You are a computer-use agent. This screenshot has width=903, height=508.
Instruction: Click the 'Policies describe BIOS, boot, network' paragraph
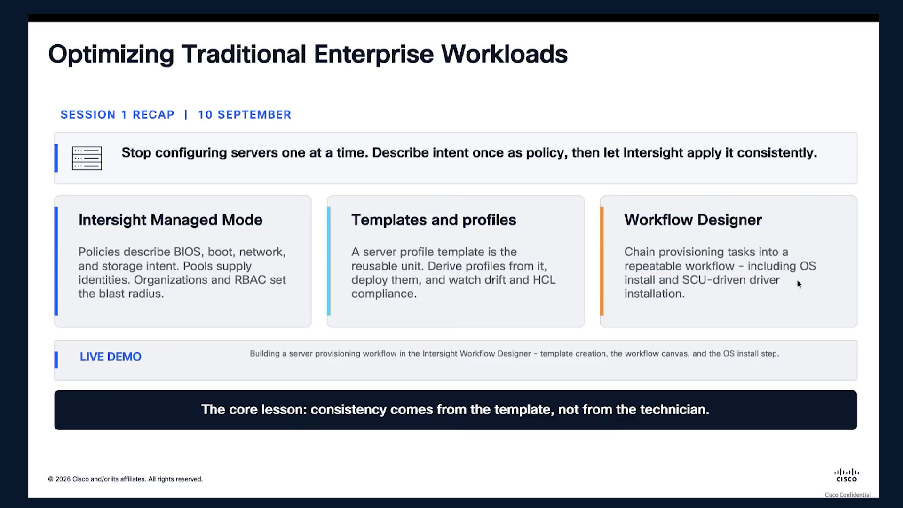pyautogui.click(x=182, y=273)
